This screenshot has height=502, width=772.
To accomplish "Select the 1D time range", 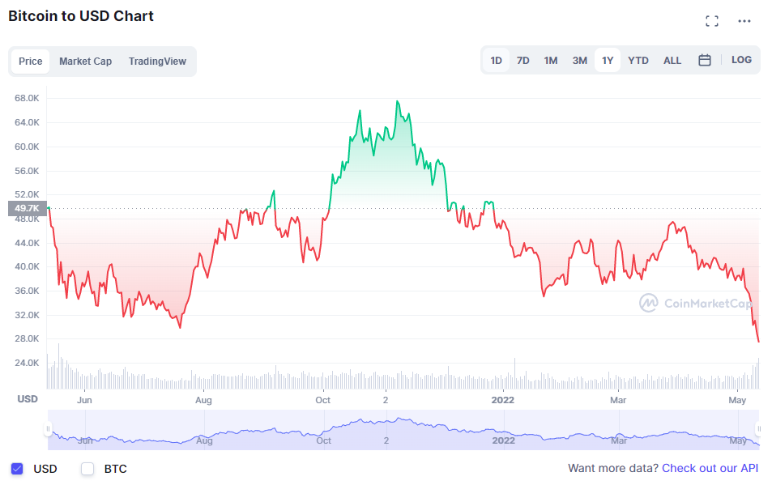I will coord(496,59).
